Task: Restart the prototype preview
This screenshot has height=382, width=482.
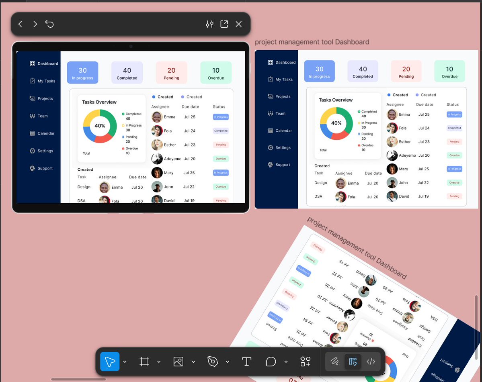Action: (x=49, y=24)
